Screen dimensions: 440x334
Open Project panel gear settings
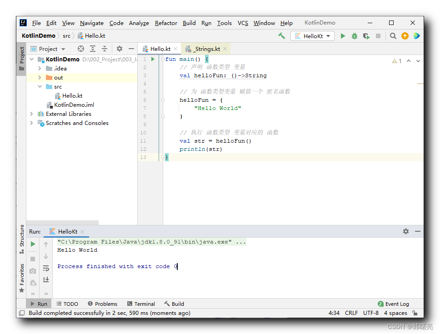[119, 49]
